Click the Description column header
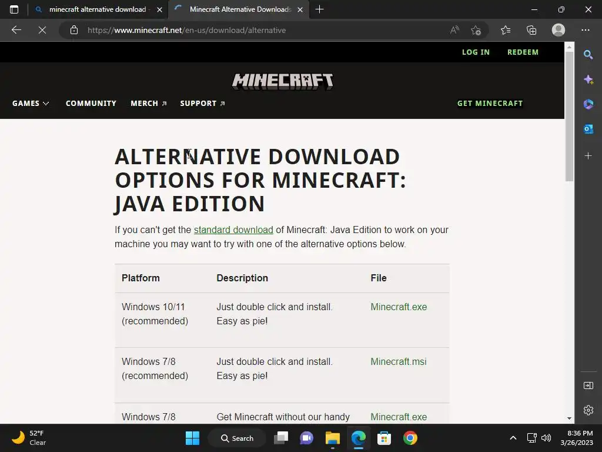This screenshot has width=602, height=452. [x=242, y=278]
